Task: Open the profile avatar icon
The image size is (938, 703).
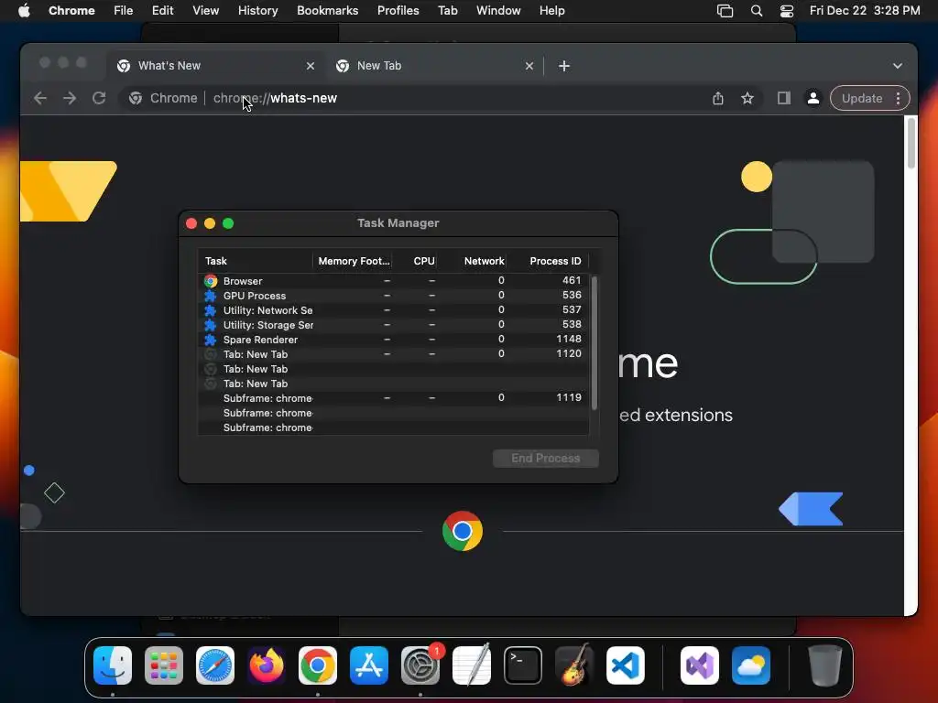Action: pyautogui.click(x=813, y=98)
